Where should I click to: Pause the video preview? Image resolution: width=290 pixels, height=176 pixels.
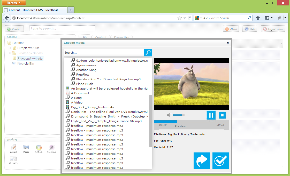[211, 115]
